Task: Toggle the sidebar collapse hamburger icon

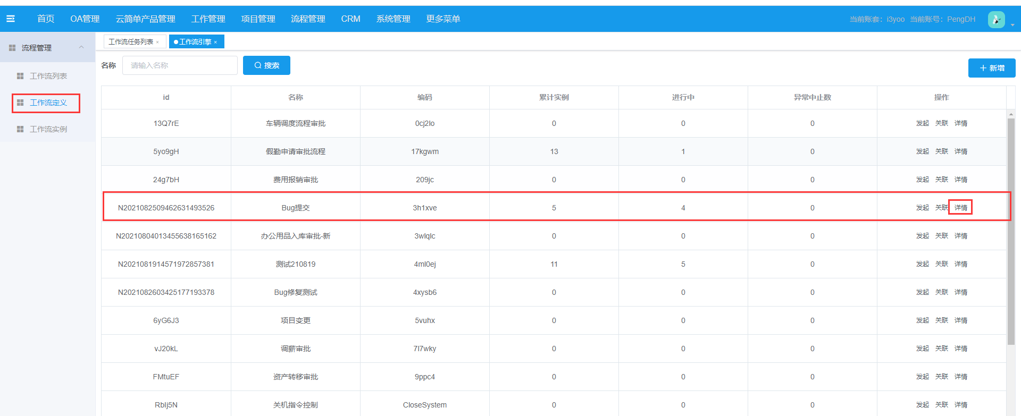Action: click(x=11, y=19)
